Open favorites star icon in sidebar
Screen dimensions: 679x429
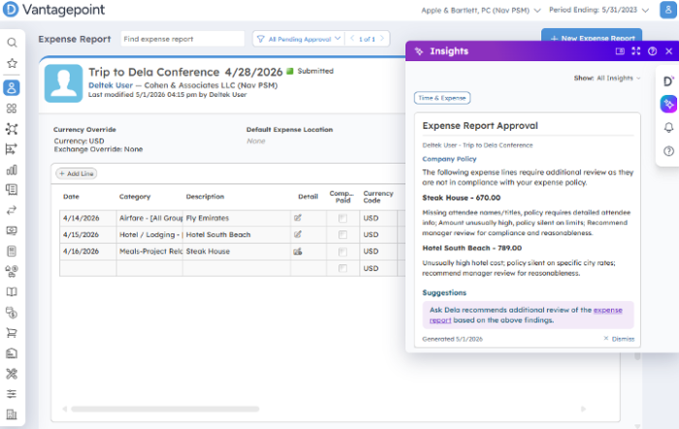(x=12, y=63)
